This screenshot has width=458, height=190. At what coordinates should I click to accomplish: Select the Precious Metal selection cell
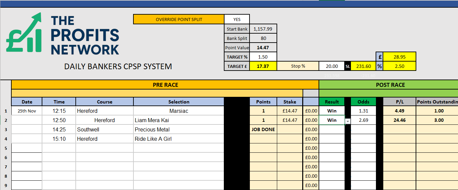coord(178,129)
